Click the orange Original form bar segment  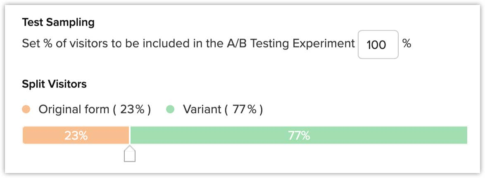[50, 136]
